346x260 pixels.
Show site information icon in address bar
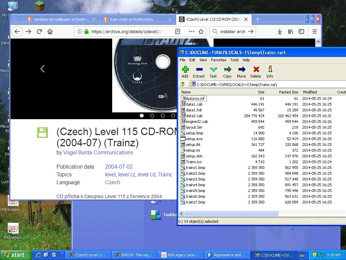80,31
